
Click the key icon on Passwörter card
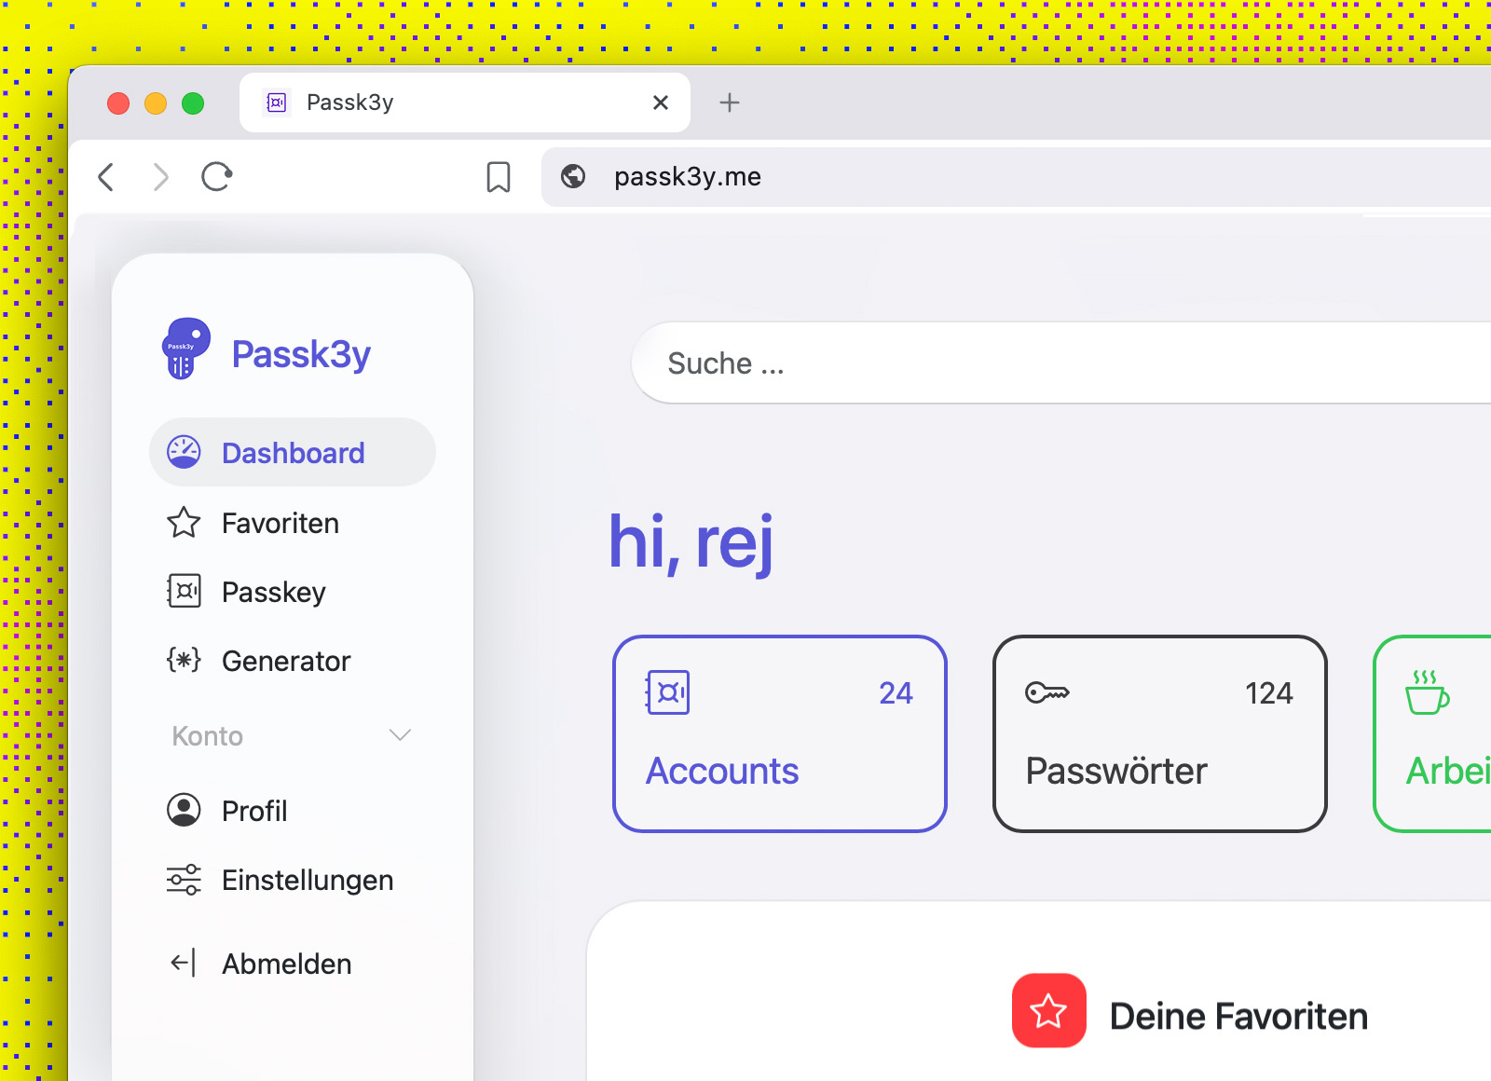pos(1047,692)
